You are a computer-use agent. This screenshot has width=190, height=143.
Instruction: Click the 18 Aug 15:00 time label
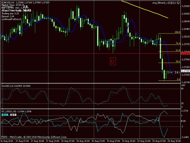click(83, 141)
